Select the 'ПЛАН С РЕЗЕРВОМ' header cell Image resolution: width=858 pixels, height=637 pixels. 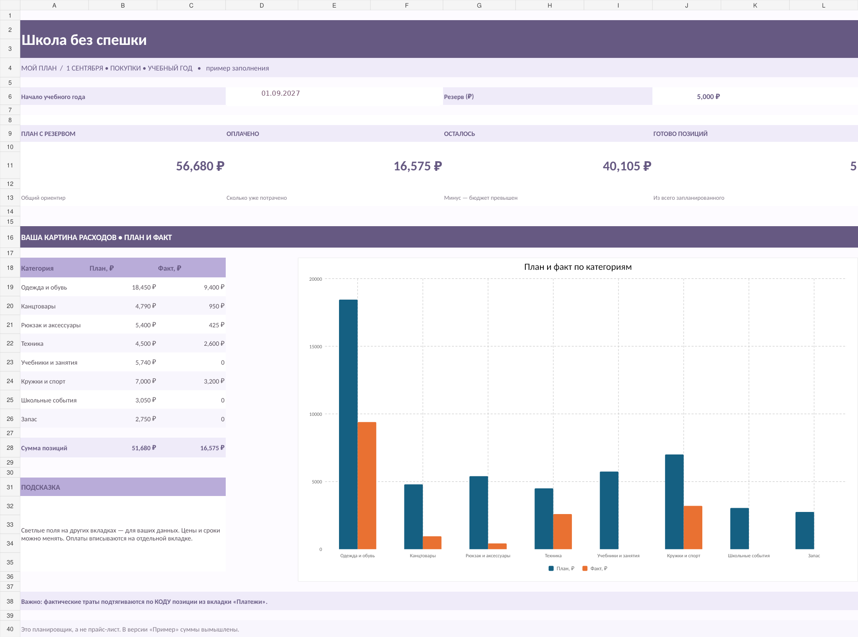123,133
